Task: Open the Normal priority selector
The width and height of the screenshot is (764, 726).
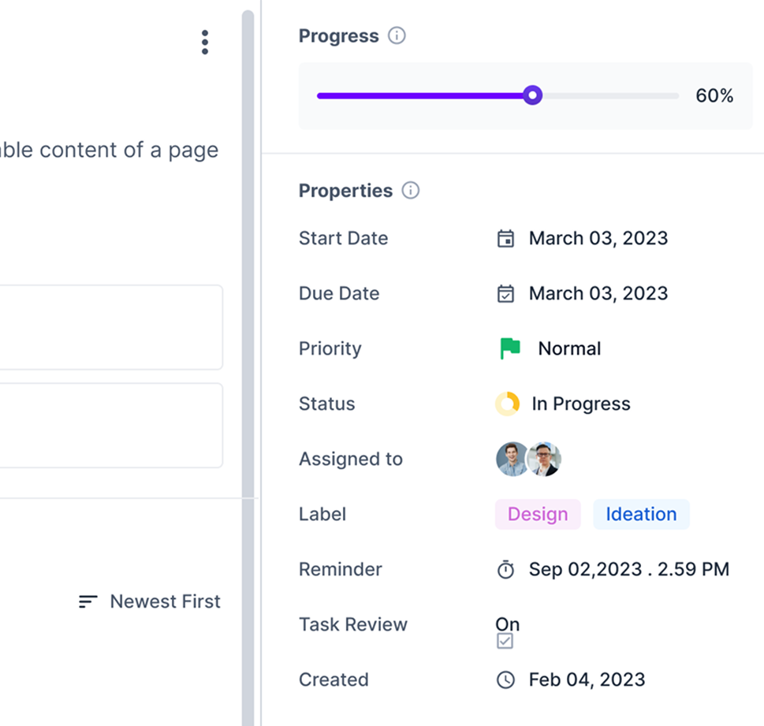Action: click(569, 349)
